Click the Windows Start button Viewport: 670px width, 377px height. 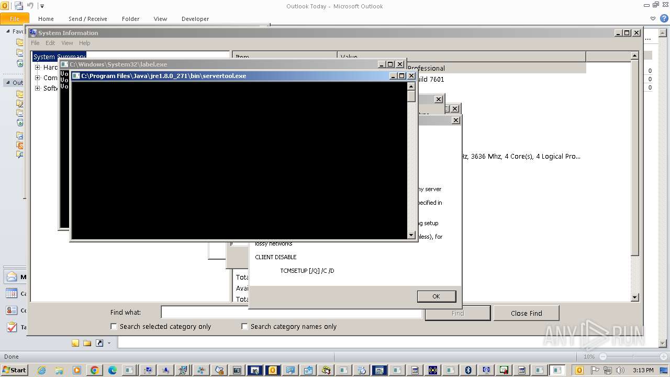(x=14, y=370)
